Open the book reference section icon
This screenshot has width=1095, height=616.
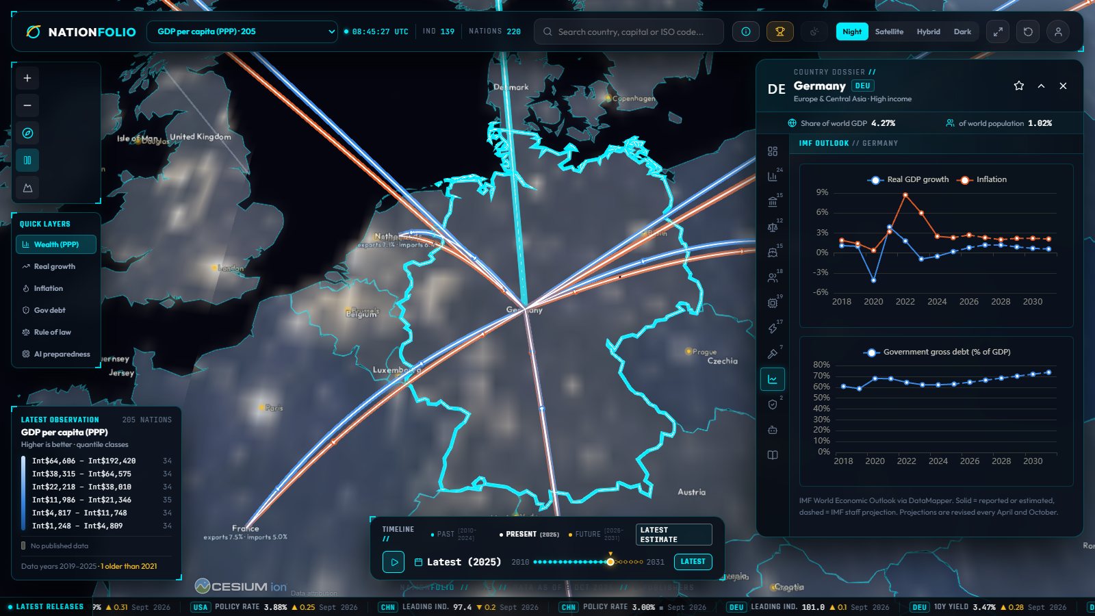pos(773,455)
